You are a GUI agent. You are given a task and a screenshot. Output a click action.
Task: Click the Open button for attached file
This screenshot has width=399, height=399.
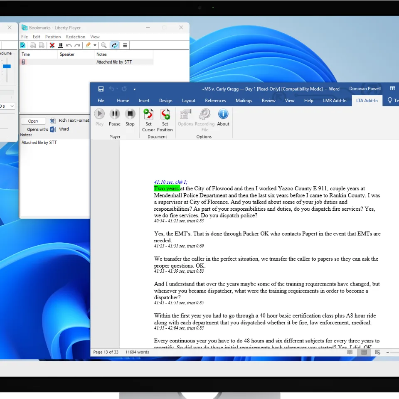click(x=33, y=121)
